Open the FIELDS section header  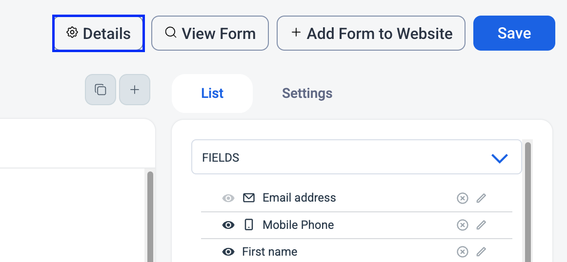[x=357, y=157]
